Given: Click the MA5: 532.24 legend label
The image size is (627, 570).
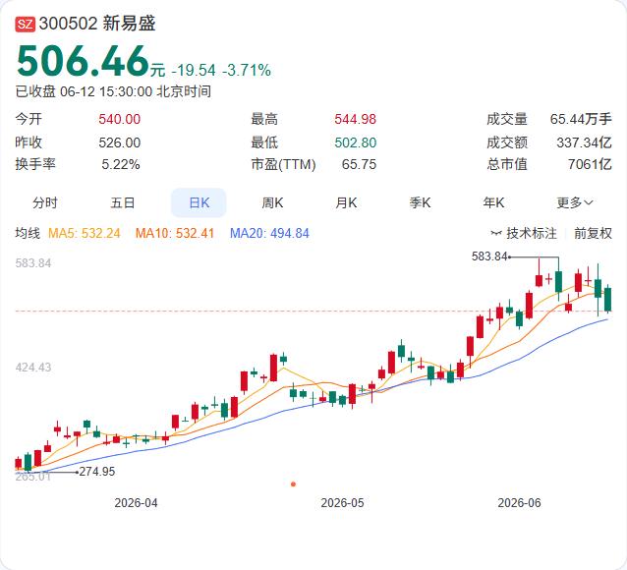Looking at the screenshot, I should (84, 233).
